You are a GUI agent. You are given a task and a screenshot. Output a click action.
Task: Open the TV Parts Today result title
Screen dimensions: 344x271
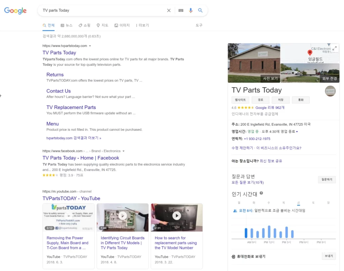(x=59, y=53)
